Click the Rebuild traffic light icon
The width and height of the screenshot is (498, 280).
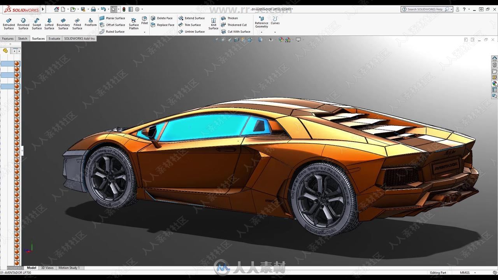(x=124, y=9)
